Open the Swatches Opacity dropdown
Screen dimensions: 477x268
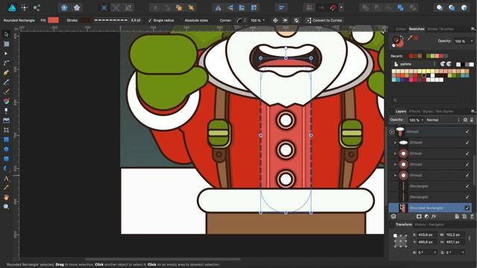[472, 41]
